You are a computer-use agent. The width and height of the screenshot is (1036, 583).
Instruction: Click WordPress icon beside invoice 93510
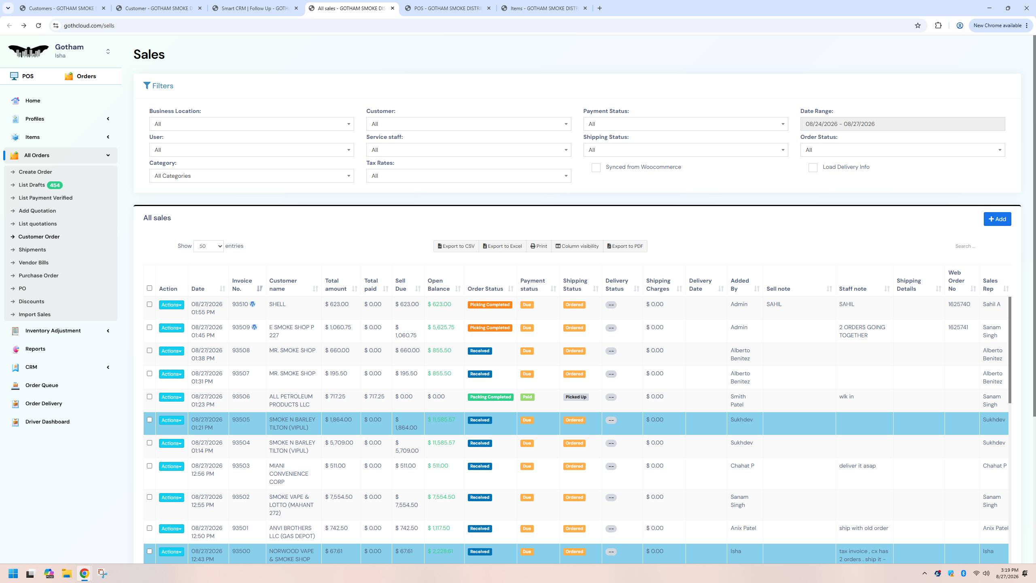(x=253, y=304)
